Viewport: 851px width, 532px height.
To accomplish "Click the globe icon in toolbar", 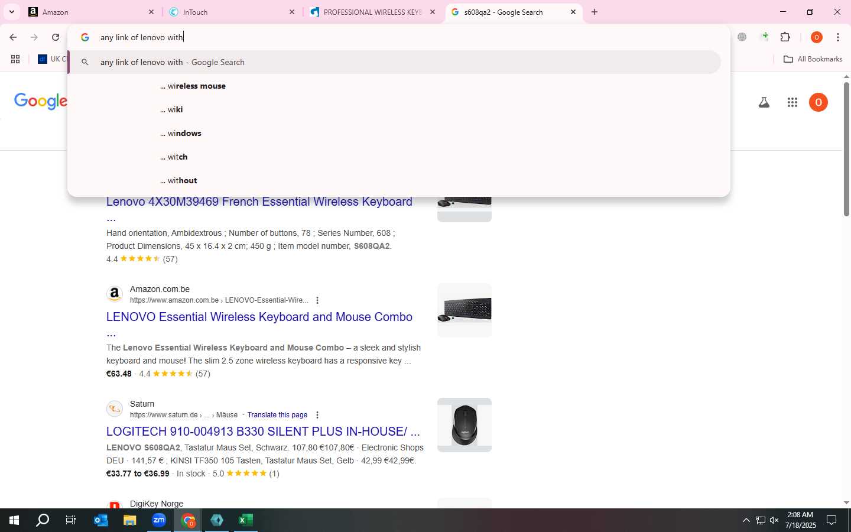I will [x=742, y=37].
